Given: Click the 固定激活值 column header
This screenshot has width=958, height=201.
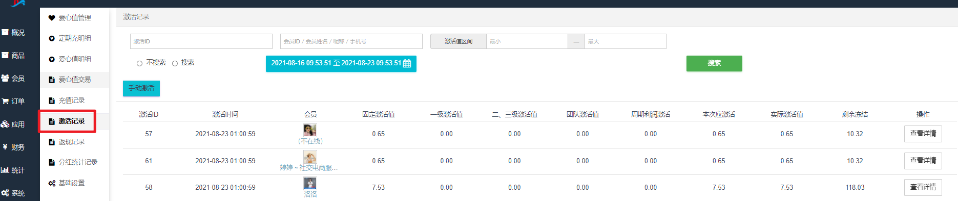Looking at the screenshot, I should pyautogui.click(x=379, y=114).
